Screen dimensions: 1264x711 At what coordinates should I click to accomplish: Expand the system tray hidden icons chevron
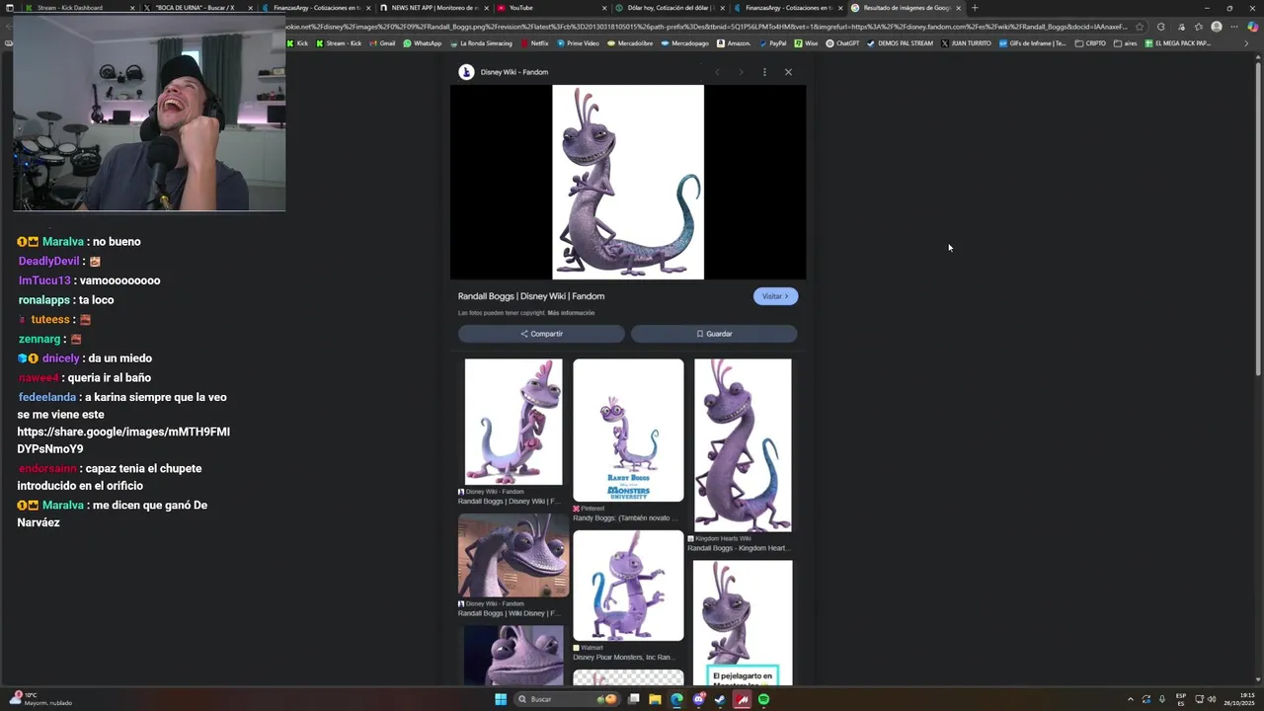pyautogui.click(x=1131, y=699)
